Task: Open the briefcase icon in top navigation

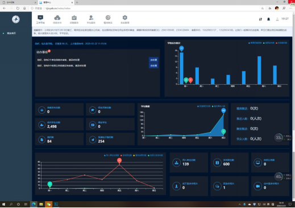Action: (x=74, y=19)
